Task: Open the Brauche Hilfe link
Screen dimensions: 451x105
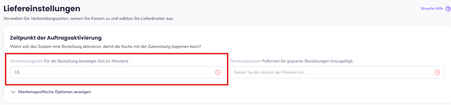Action: [x=432, y=9]
